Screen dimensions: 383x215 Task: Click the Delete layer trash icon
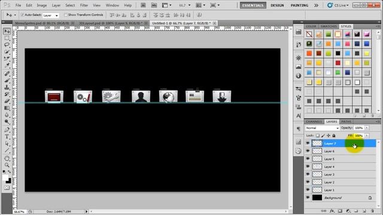(x=372, y=211)
